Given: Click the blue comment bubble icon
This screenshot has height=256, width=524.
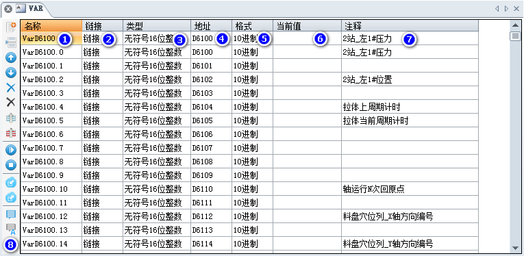Looking at the screenshot, I should point(11,214).
